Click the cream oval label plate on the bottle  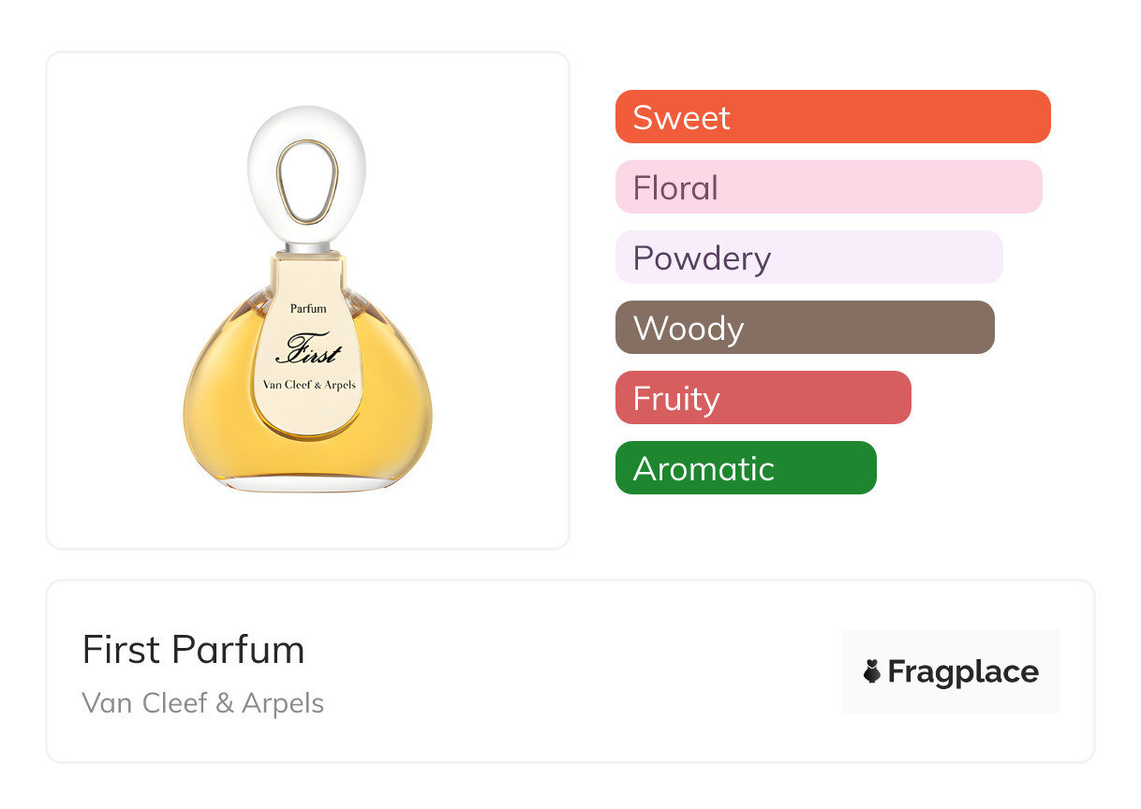308,346
